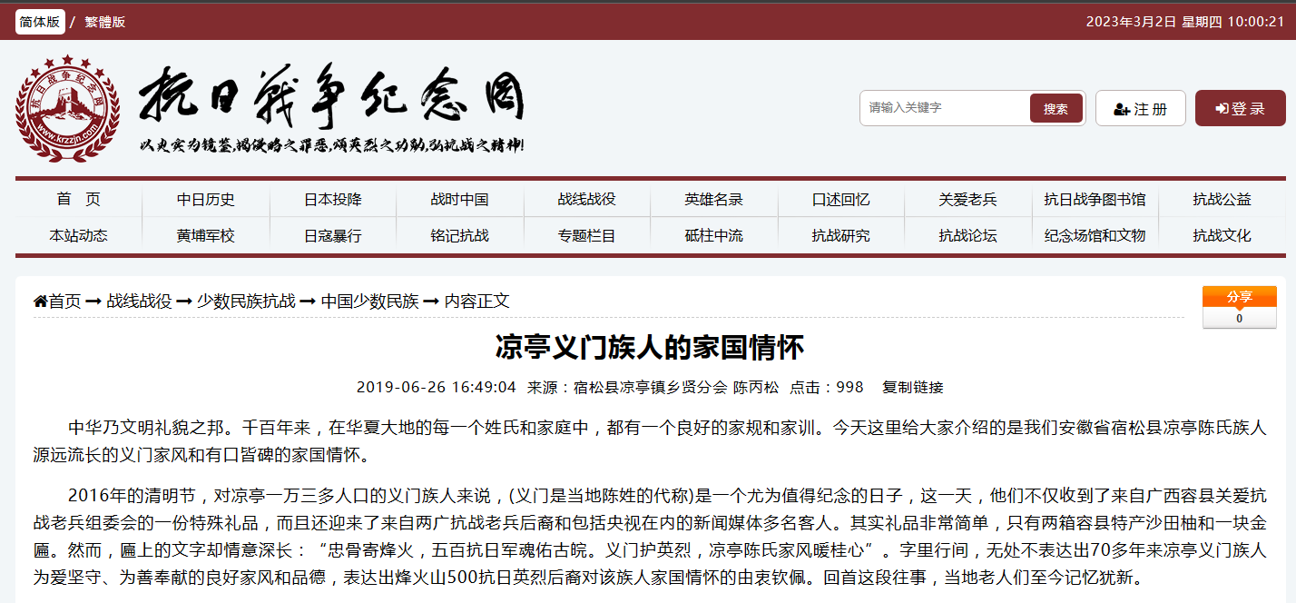Click the 抗日战争纪念网 calligraphy site title
The width and height of the screenshot is (1296, 603).
tap(331, 95)
